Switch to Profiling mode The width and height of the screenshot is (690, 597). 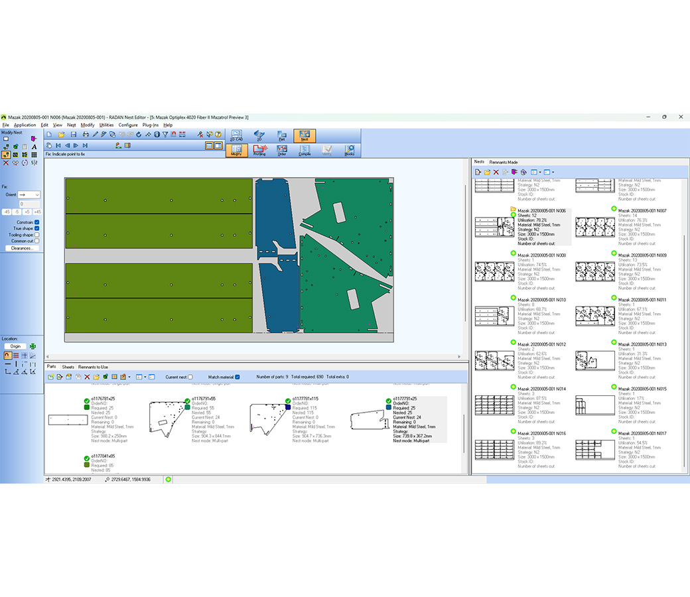259,150
